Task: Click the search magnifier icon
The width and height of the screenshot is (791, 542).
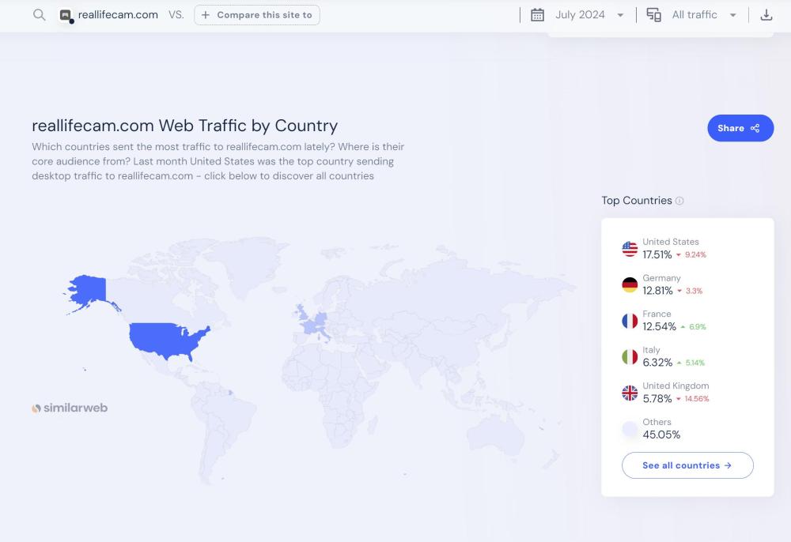Action: coord(39,15)
